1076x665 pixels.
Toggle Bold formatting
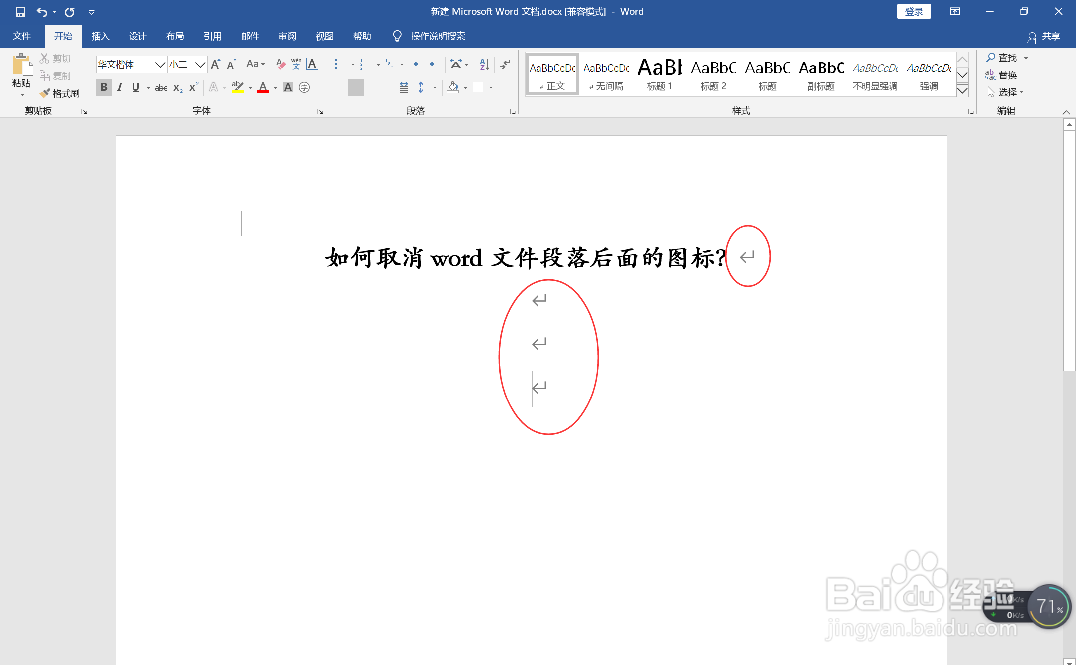(x=104, y=88)
